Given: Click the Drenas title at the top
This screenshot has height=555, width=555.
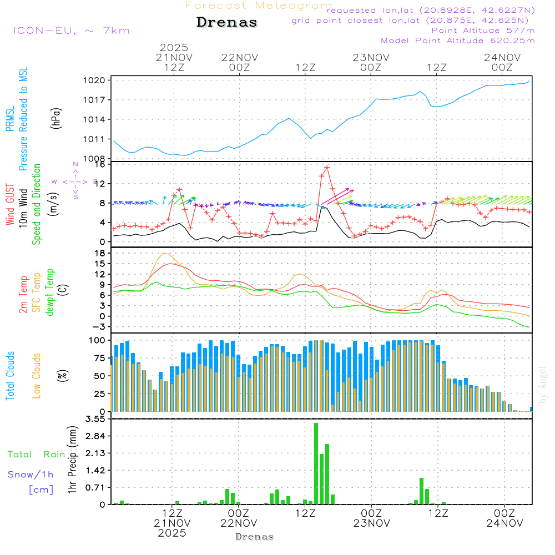Looking at the screenshot, I should pos(226,23).
